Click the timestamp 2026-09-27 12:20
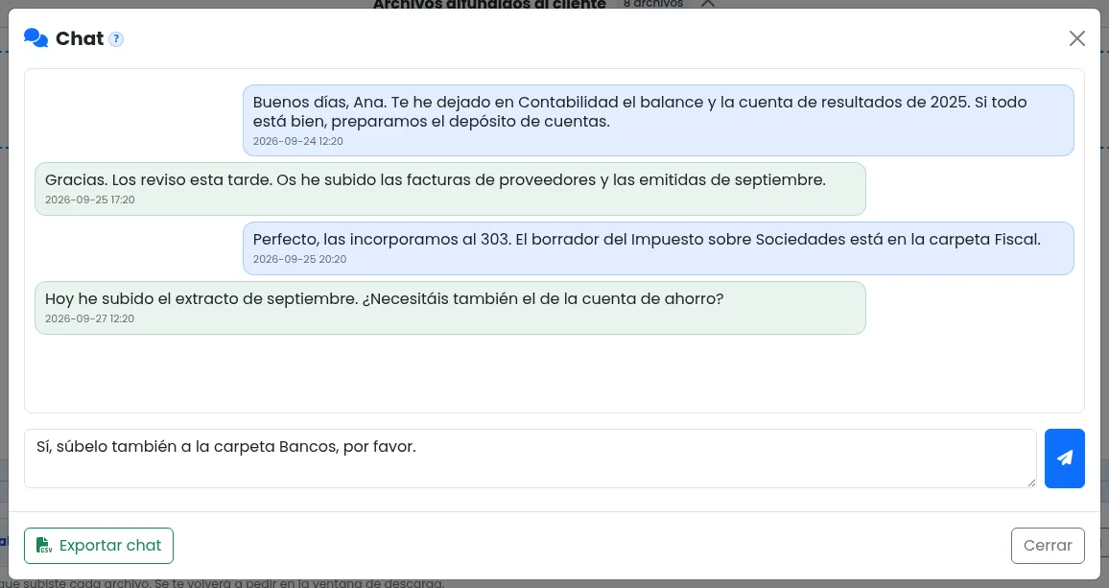 (x=90, y=318)
